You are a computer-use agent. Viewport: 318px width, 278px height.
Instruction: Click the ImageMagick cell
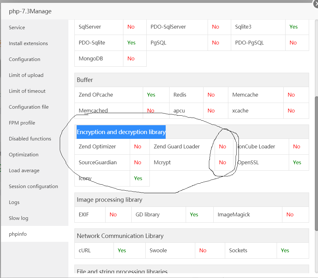(x=234, y=214)
